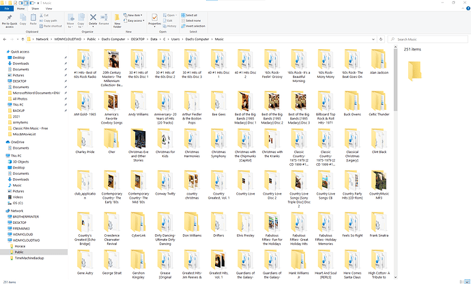Click the Delete icon

tap(93, 20)
